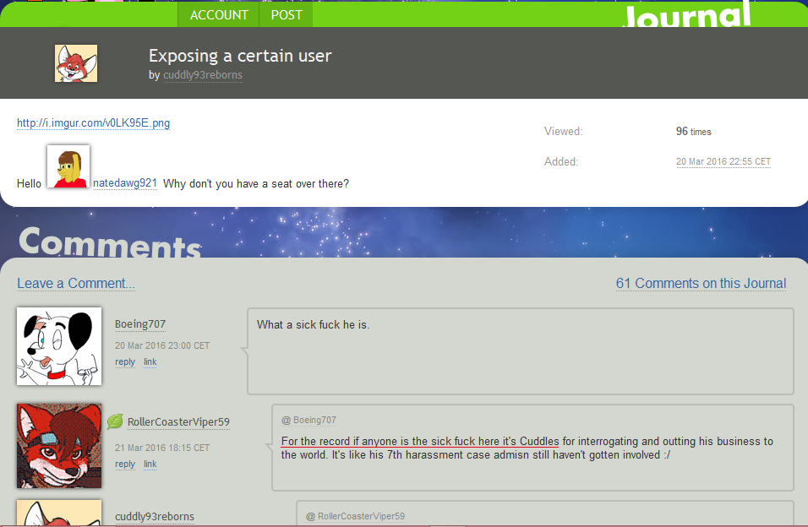Click Boeing707's dalmatian avatar
The height and width of the screenshot is (527, 808).
pos(59,346)
